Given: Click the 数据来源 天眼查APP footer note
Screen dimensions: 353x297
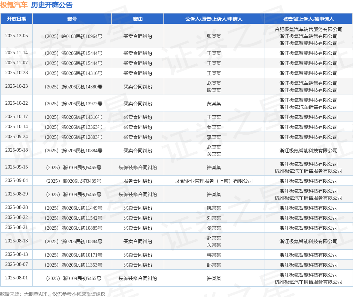Looking at the screenshot, I should coord(53,294).
